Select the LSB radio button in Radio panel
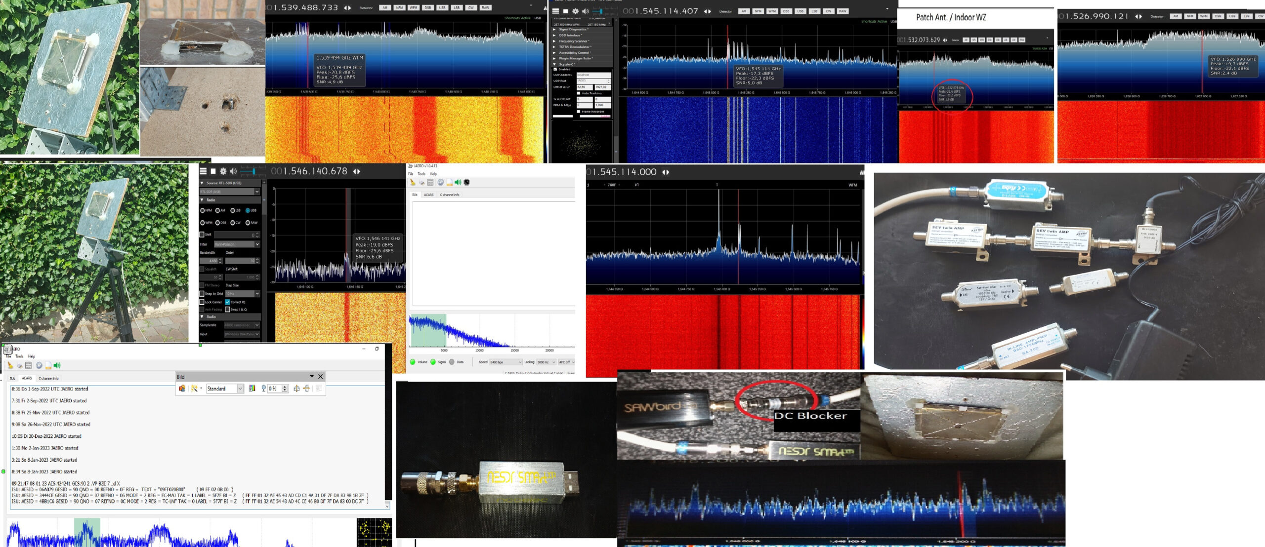This screenshot has width=1265, height=547. tap(232, 211)
